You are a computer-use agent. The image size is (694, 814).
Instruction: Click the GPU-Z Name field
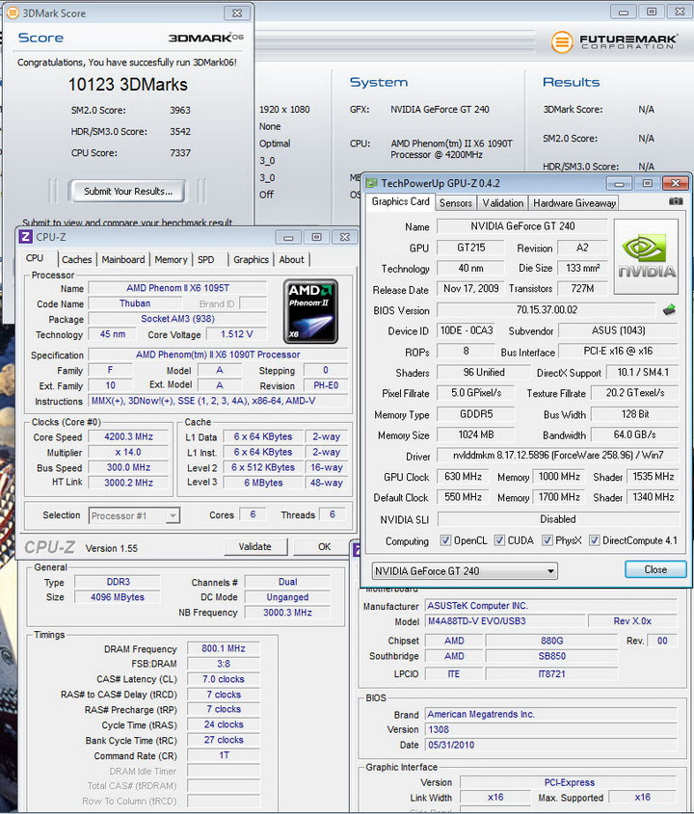click(522, 226)
